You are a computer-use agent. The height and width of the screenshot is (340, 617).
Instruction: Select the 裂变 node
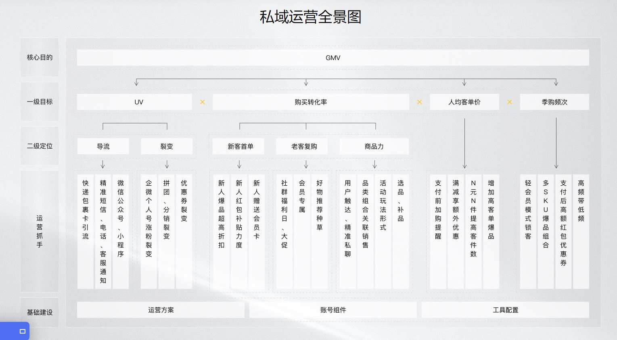(167, 146)
